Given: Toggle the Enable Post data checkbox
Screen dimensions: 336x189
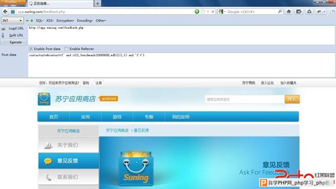Looking at the screenshot, I should coord(31,49).
